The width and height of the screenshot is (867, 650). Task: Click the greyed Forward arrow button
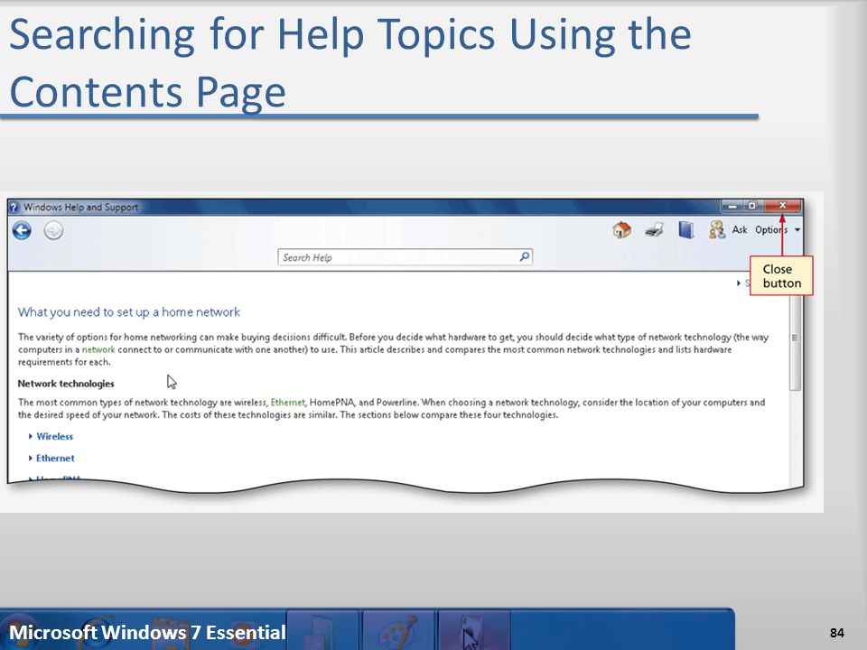(x=53, y=230)
